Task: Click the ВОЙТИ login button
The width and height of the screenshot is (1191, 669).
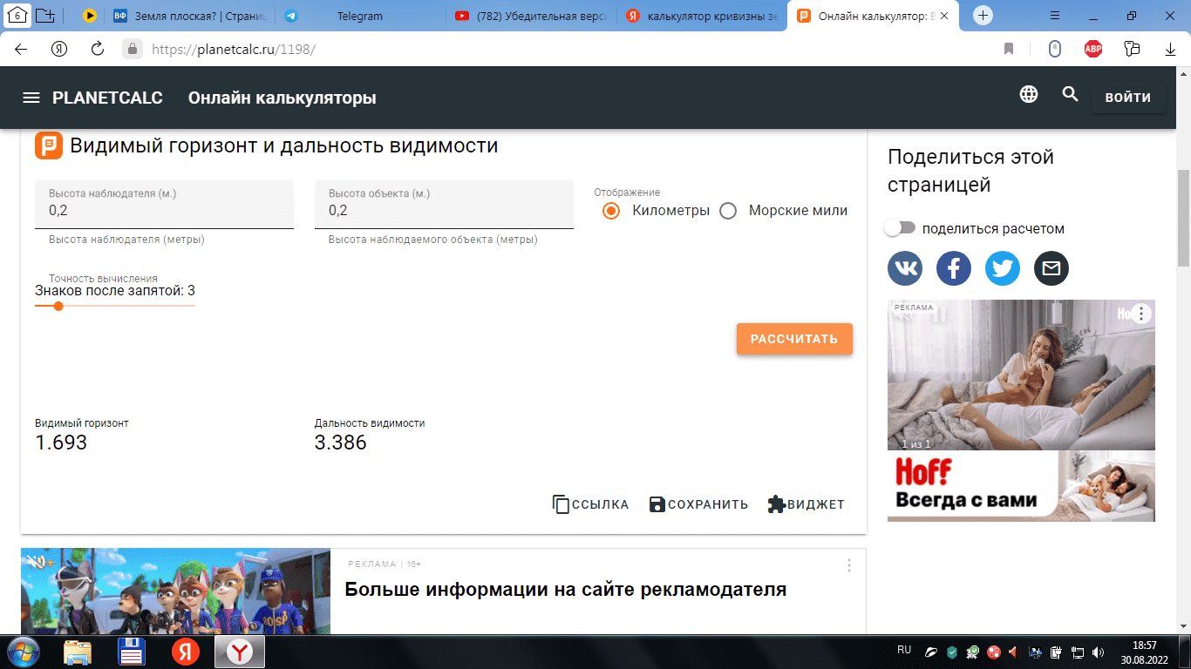Action: pos(1128,98)
